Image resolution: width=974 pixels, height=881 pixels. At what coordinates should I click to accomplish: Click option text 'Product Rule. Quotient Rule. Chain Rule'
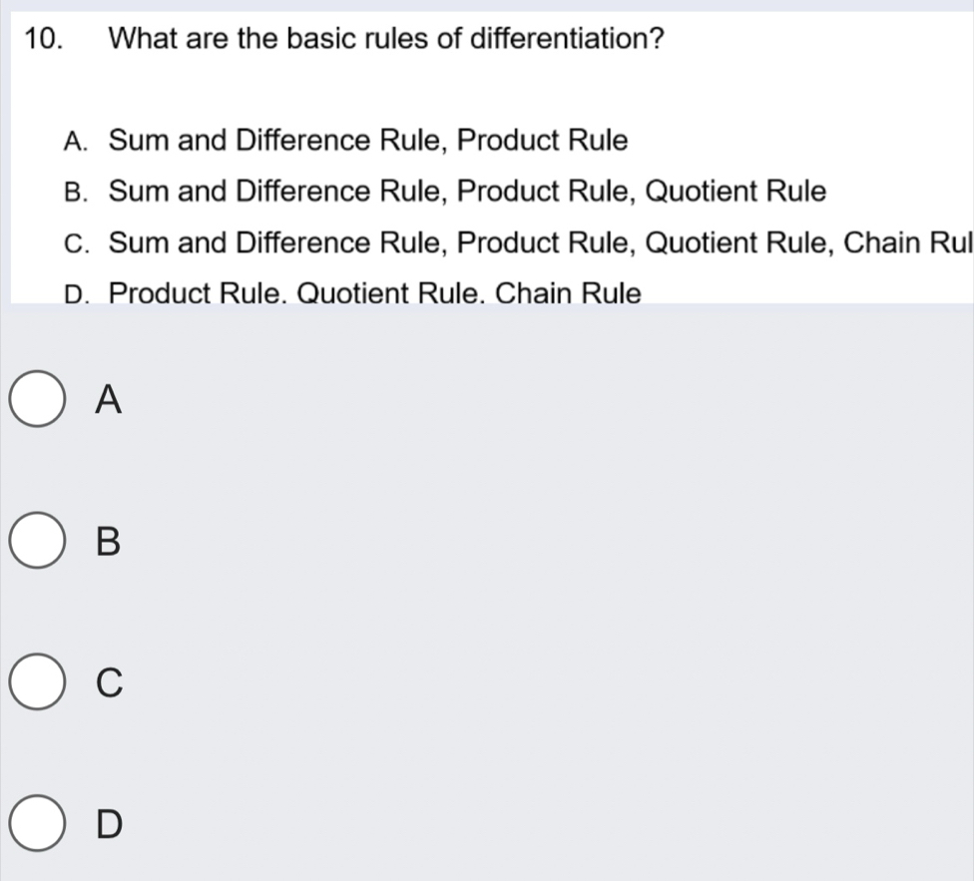click(x=374, y=293)
